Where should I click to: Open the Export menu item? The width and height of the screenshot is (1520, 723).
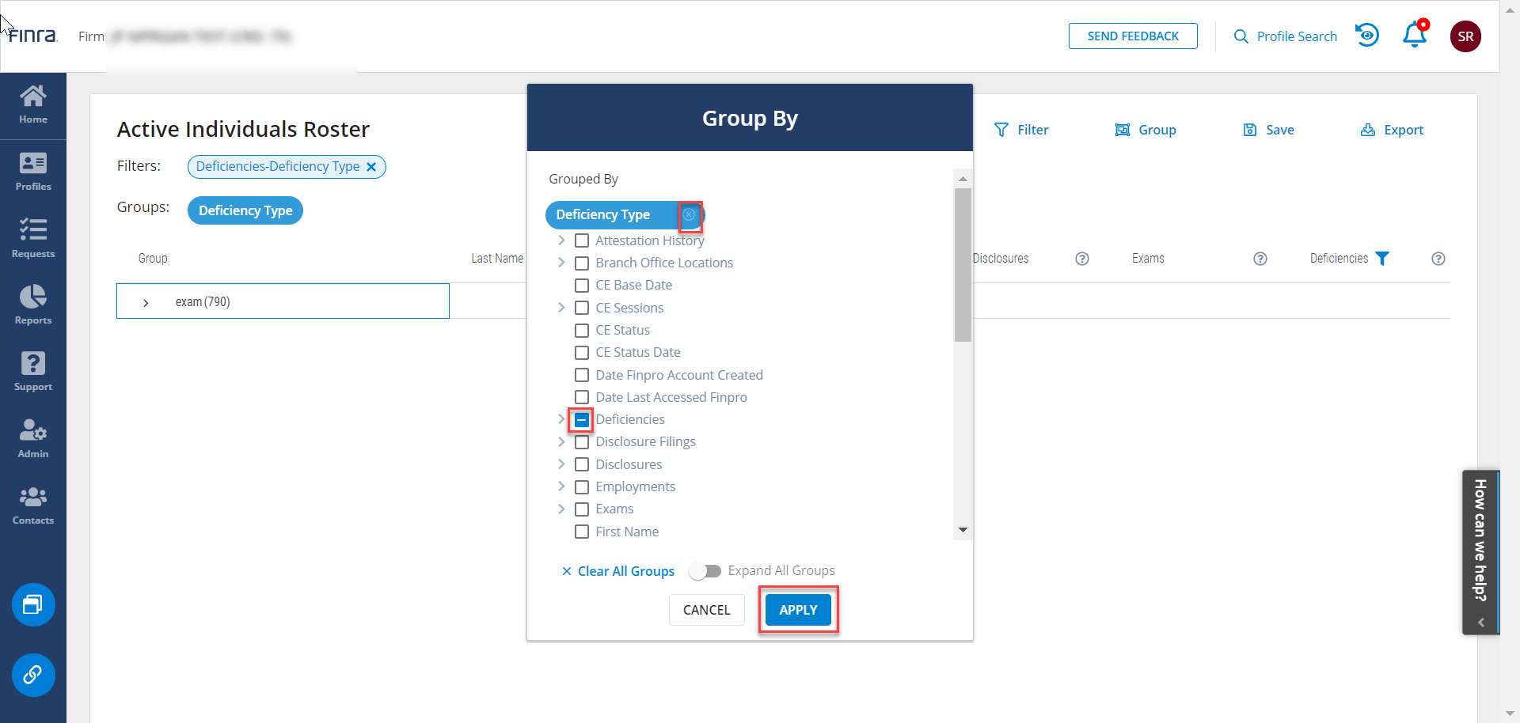click(x=1392, y=130)
